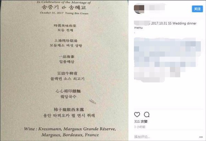Click the caption text SS Wedding dinner menu
The image size is (206, 141).
[165, 25]
